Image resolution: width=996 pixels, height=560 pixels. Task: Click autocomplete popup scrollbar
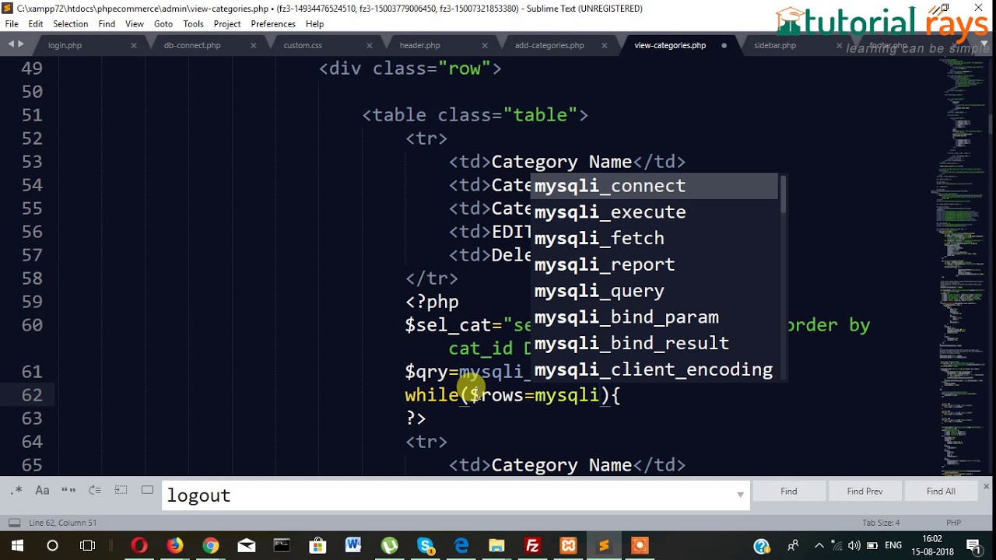pos(783,194)
